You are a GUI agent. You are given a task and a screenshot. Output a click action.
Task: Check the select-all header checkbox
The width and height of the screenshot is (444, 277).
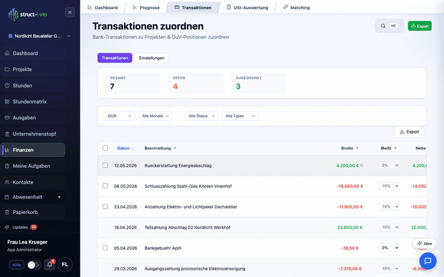point(105,148)
